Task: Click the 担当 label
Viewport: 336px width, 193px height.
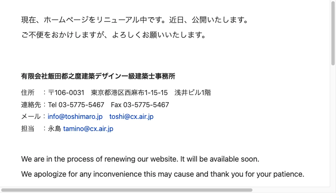Action: tap(28, 129)
